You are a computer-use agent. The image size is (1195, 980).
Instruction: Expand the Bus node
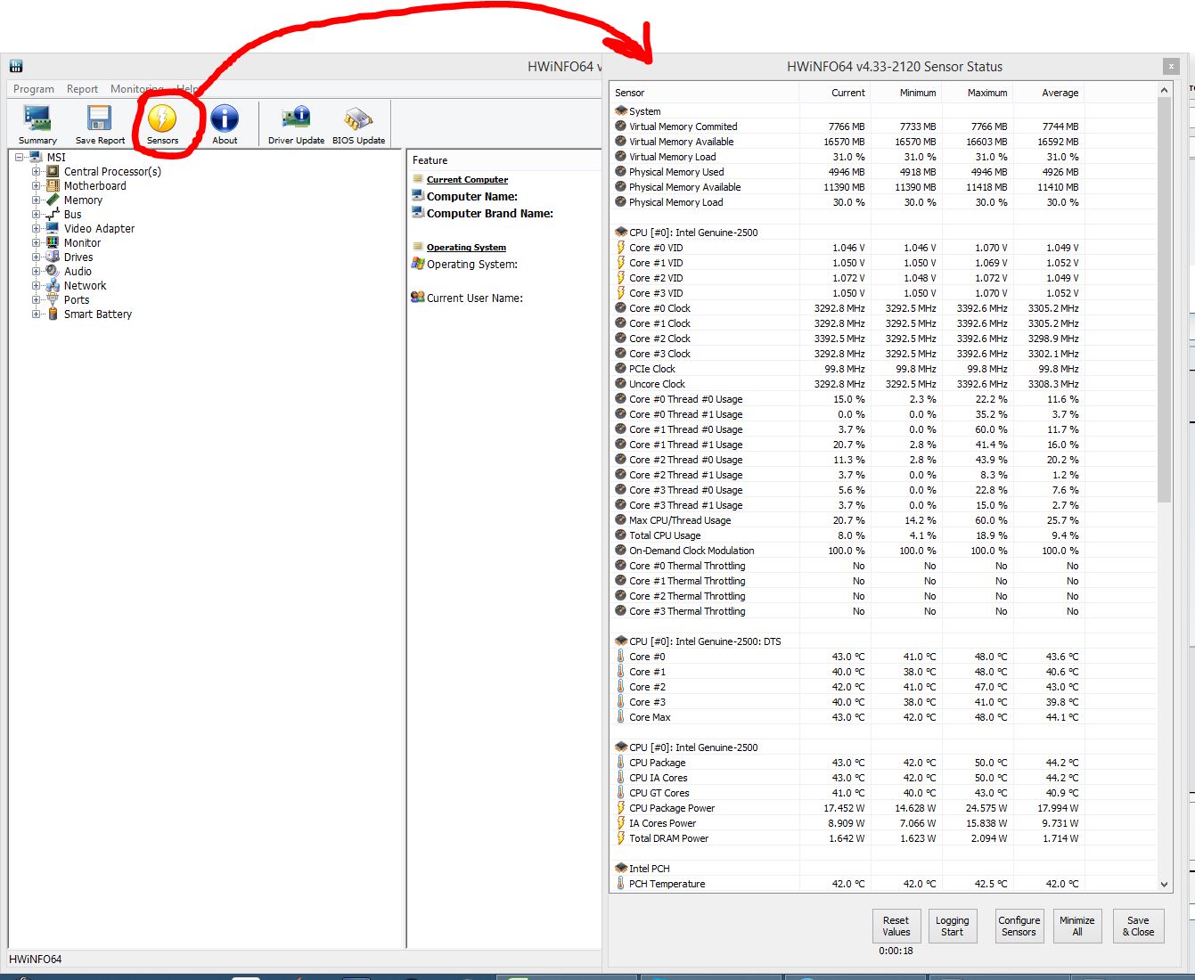(37, 214)
